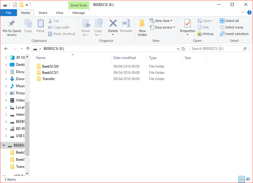This screenshot has width=253, height=183.
Task: Select the Transfer folder
Action: (x=46, y=79)
